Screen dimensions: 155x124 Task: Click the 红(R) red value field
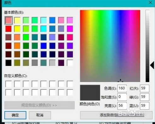pos(145,88)
